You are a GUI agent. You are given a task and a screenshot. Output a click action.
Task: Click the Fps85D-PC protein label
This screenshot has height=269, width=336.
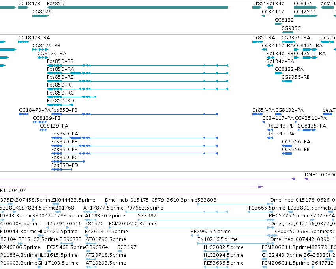click(64, 158)
